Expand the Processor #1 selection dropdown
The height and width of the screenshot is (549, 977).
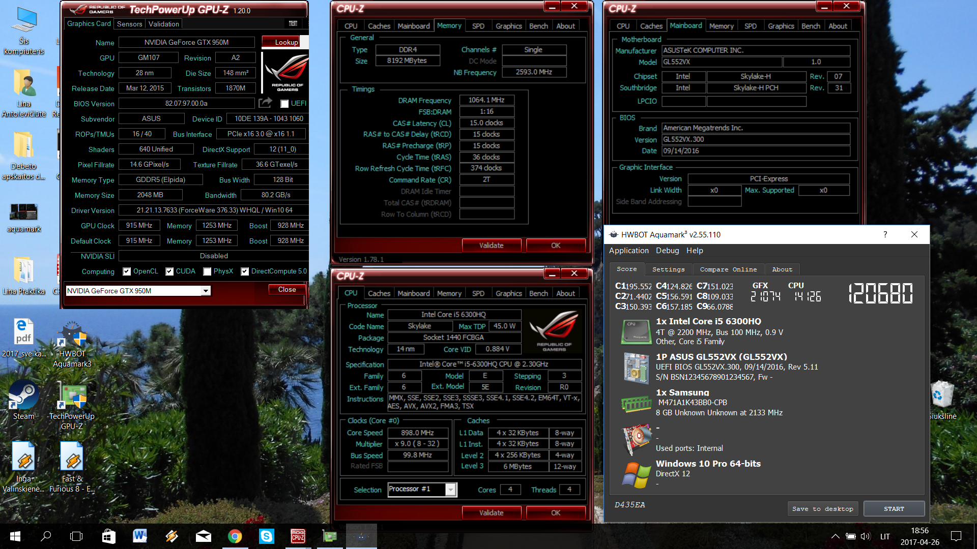click(451, 490)
